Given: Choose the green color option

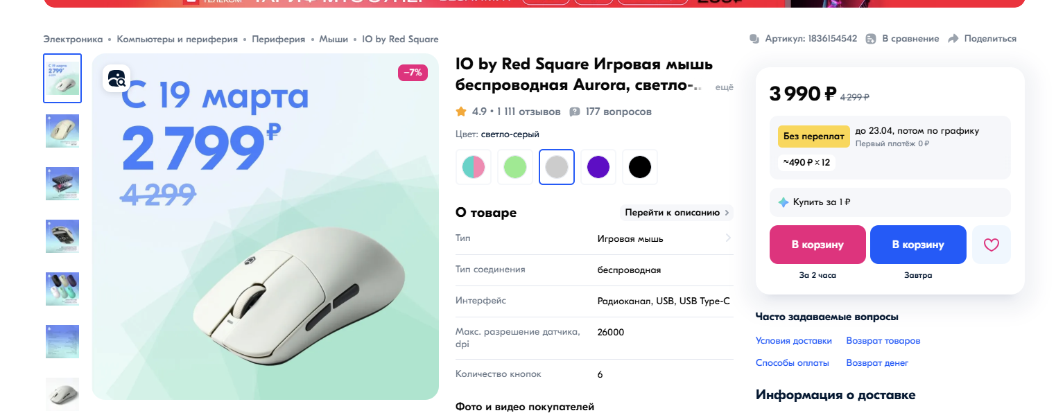Looking at the screenshot, I should click(515, 167).
